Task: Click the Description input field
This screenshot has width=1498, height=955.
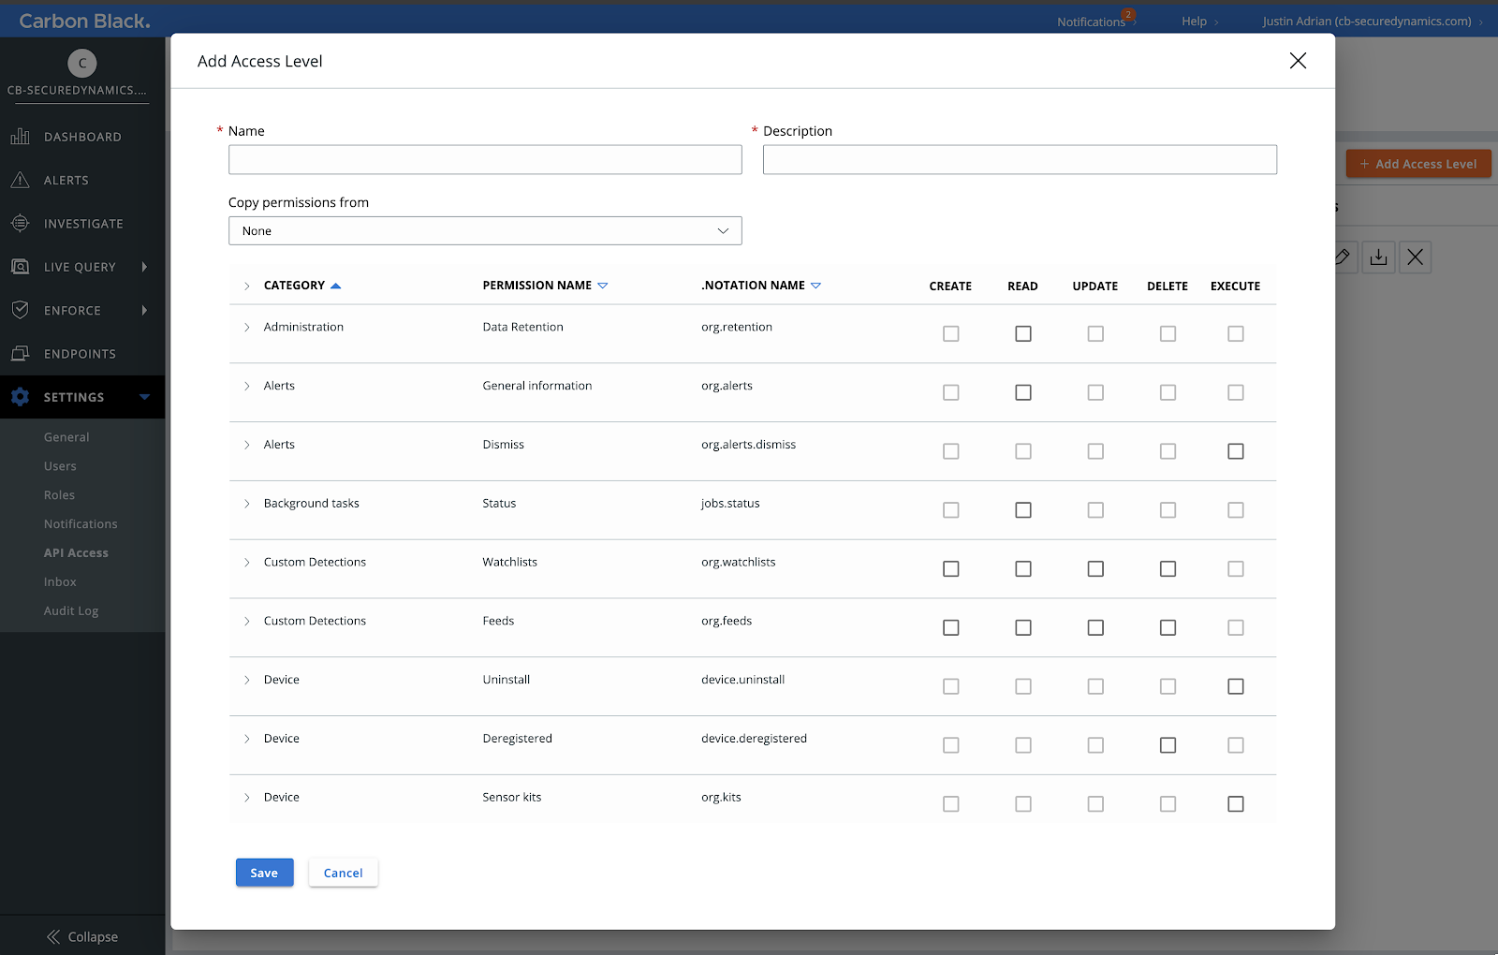Action: pyautogui.click(x=1020, y=159)
